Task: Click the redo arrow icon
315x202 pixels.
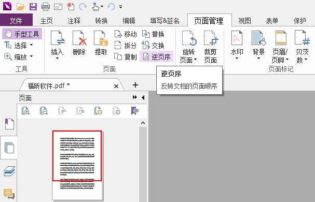Action: pyautogui.click(x=83, y=7)
